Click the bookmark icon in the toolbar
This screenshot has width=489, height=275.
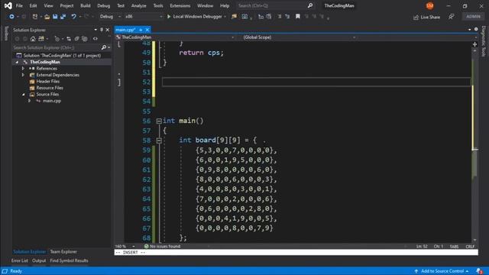tap(298, 17)
